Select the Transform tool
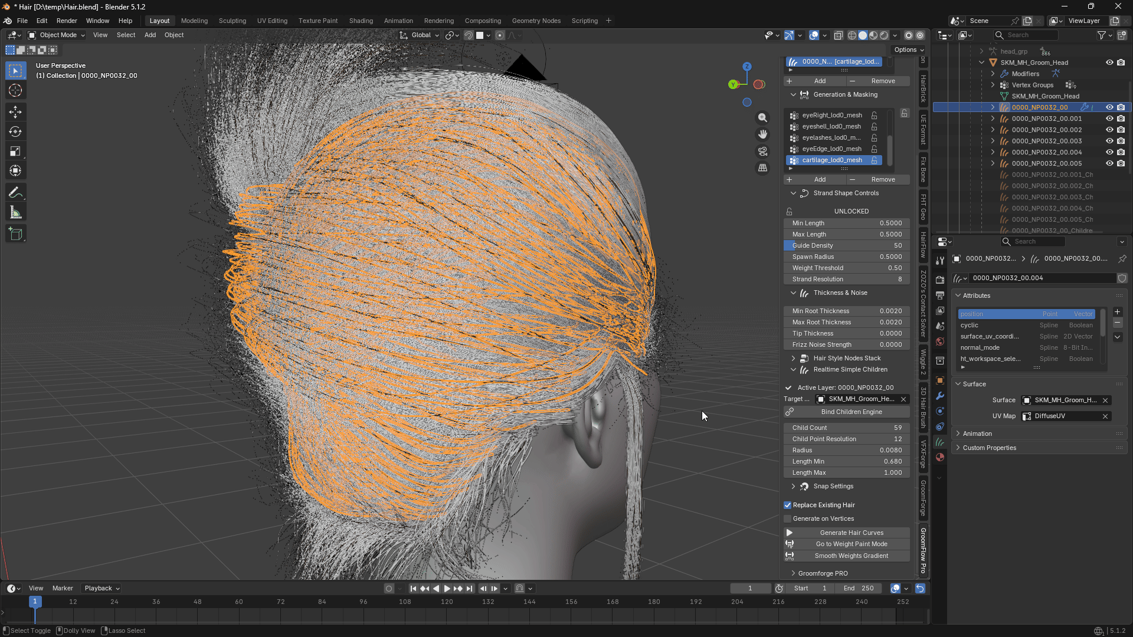This screenshot has height=637, width=1133. click(x=16, y=170)
